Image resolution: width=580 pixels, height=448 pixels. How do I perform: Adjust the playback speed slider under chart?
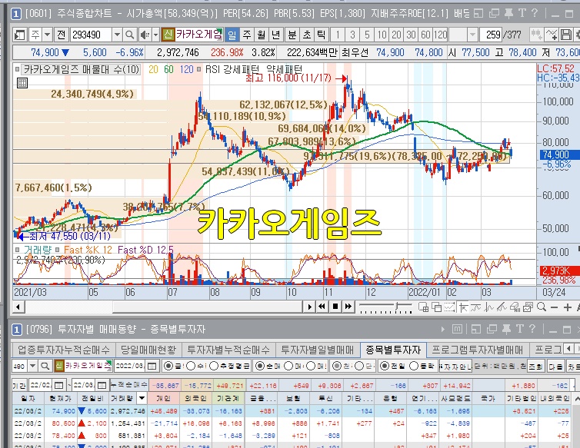click(396, 306)
